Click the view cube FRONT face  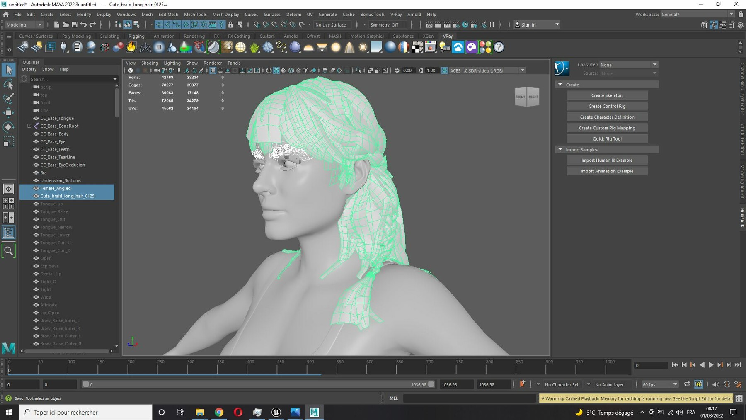520,97
